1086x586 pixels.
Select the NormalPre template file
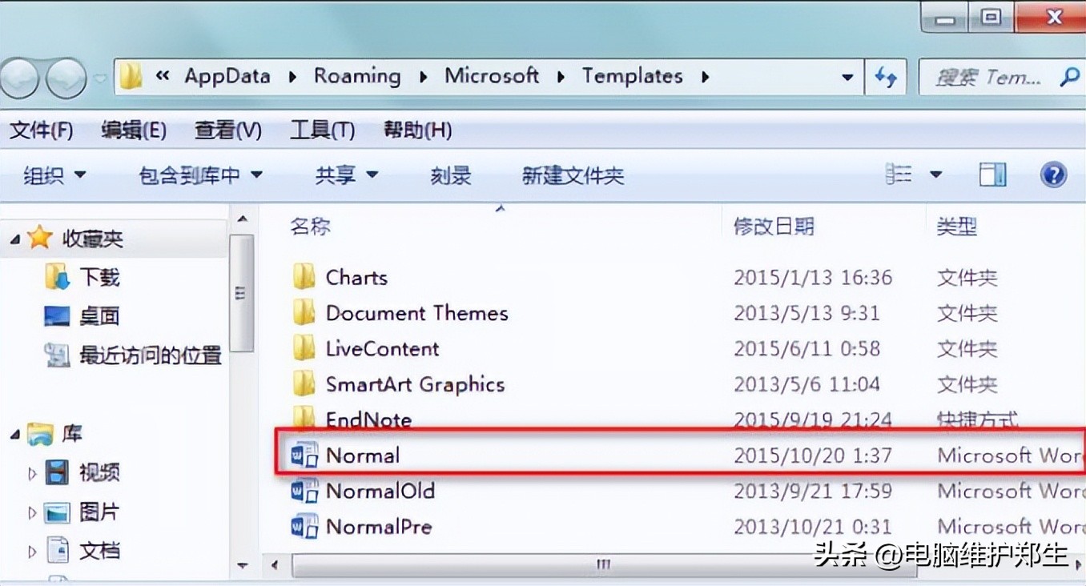(379, 526)
